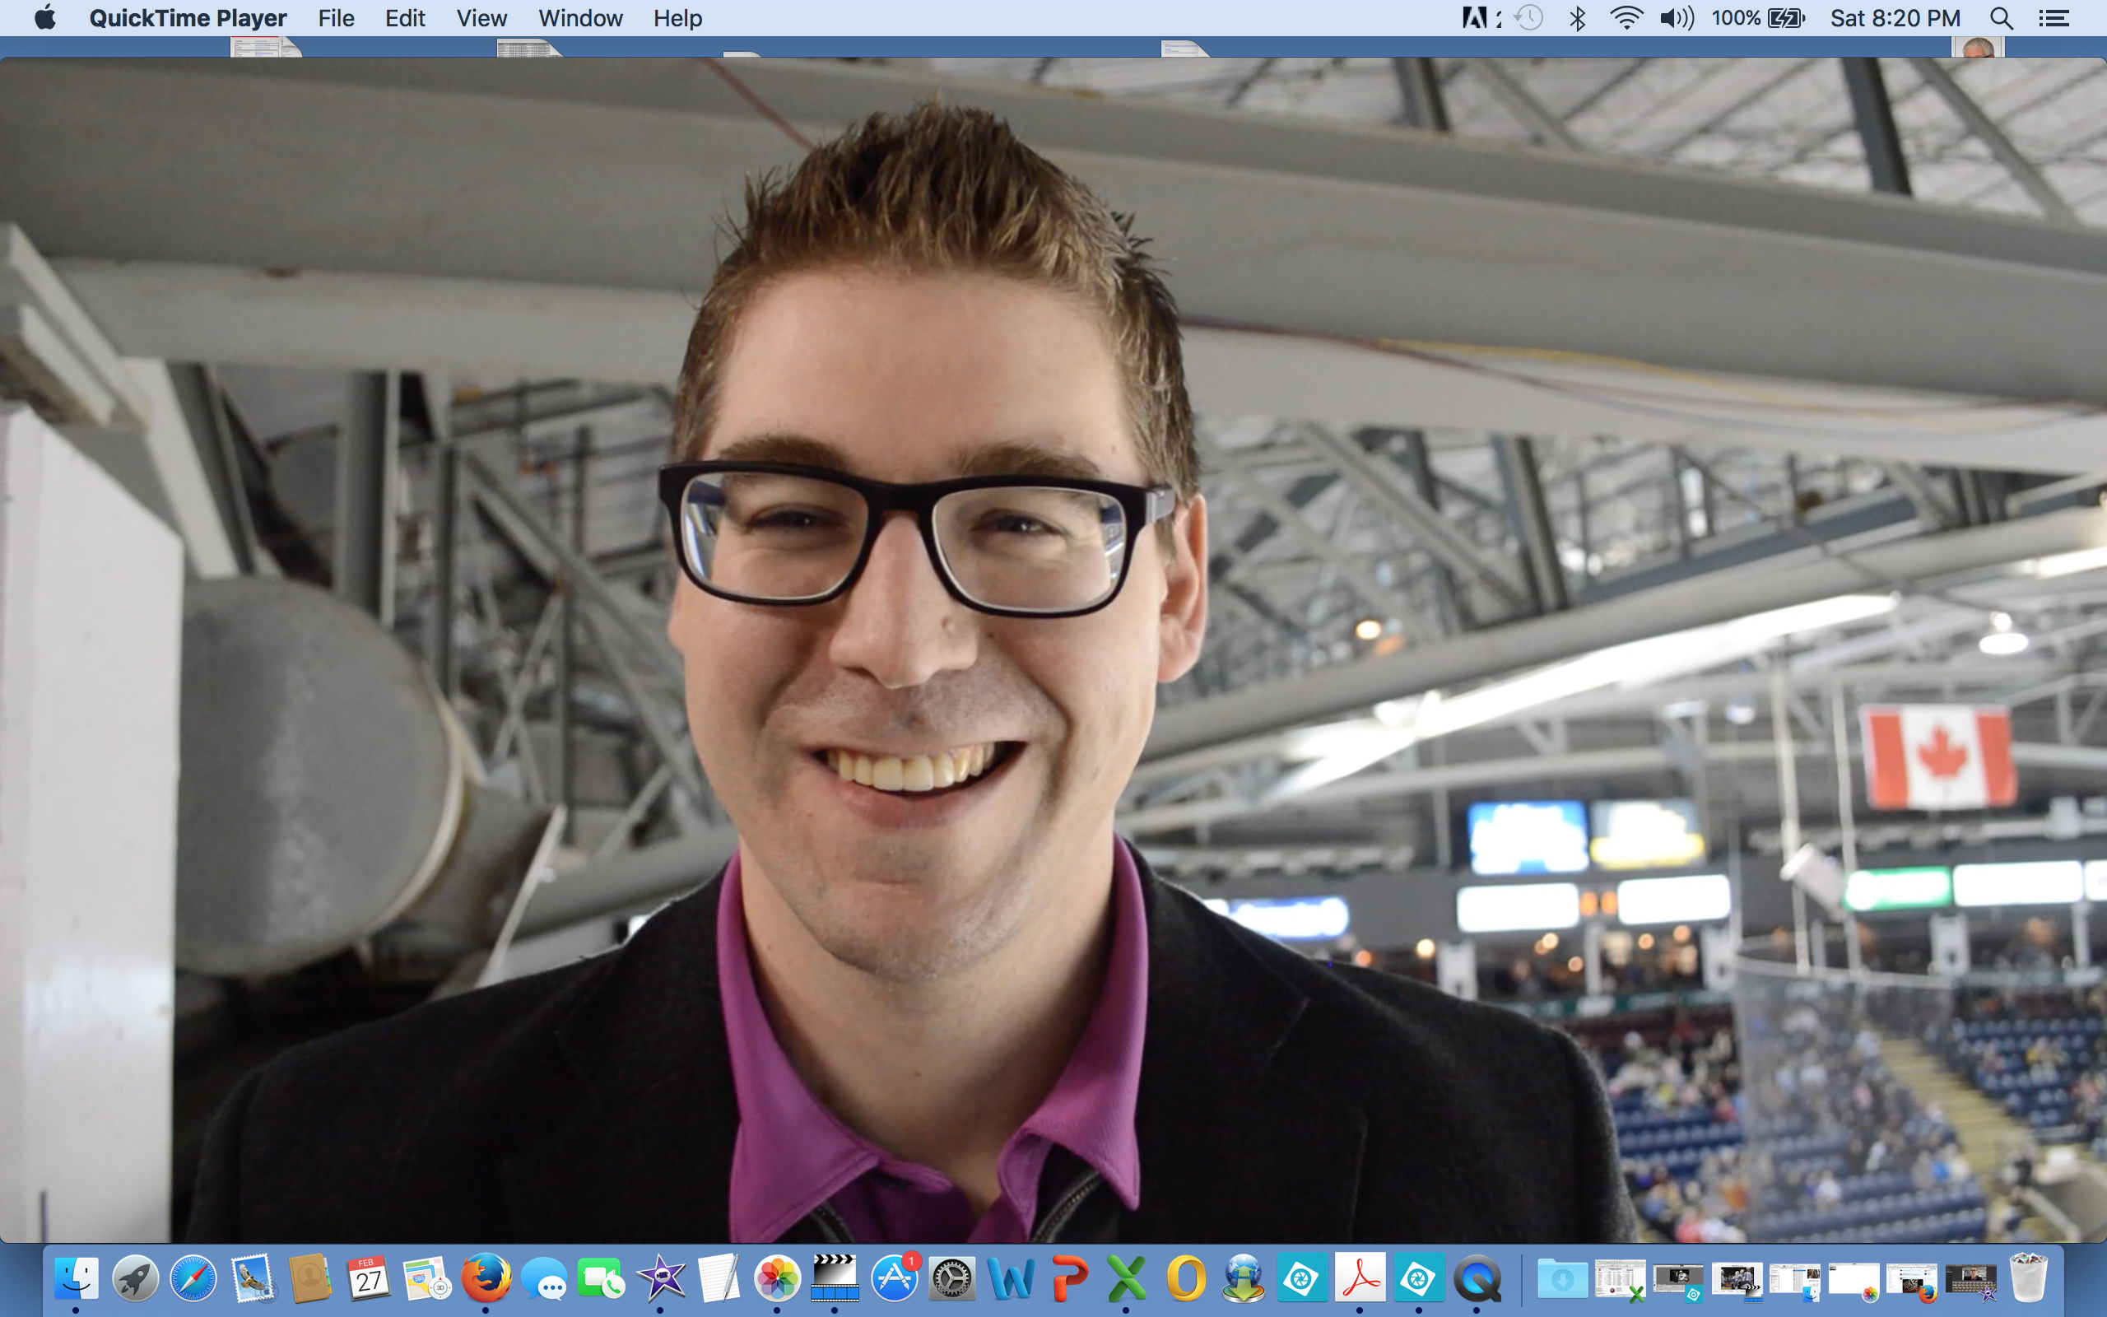Viewport: 2107px width, 1317px height.
Task: Open Spotlight search magnifier
Action: coord(2001,18)
